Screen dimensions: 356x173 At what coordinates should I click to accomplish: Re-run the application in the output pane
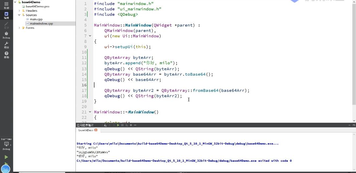point(118,125)
